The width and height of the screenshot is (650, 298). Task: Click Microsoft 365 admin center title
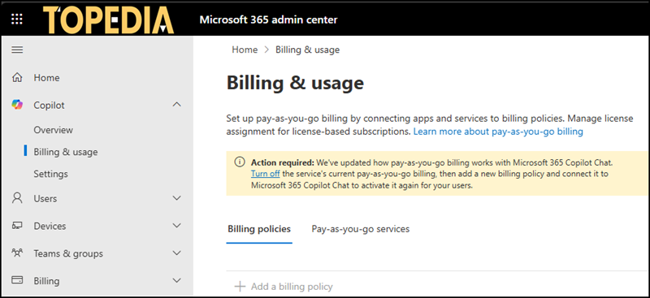[269, 19]
